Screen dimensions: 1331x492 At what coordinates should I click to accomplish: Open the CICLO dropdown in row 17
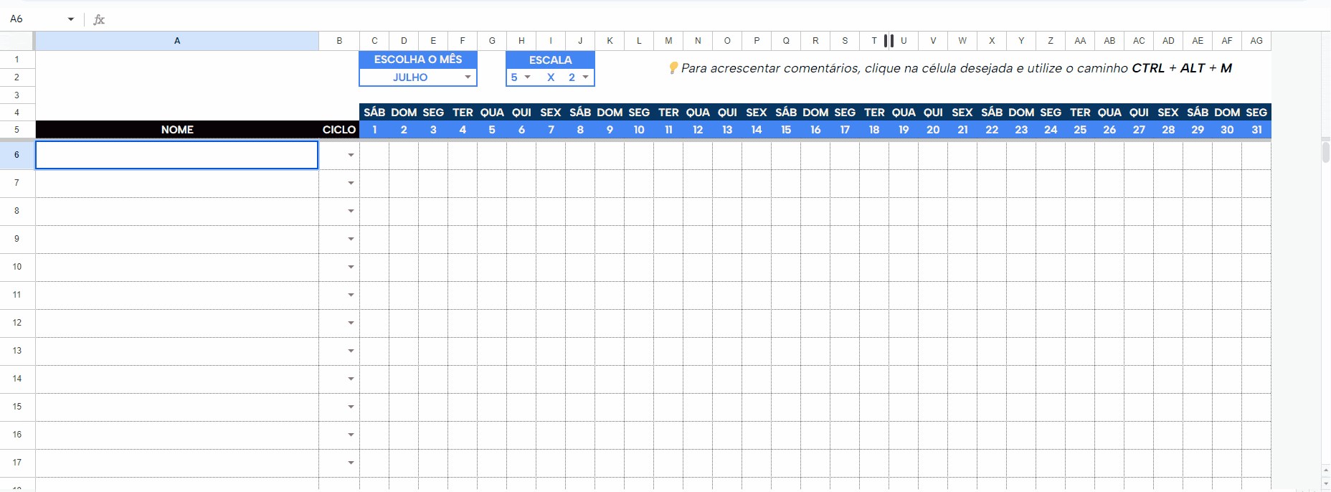point(351,463)
